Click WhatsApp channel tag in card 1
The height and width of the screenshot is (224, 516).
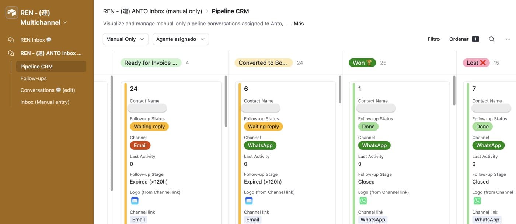374,145
